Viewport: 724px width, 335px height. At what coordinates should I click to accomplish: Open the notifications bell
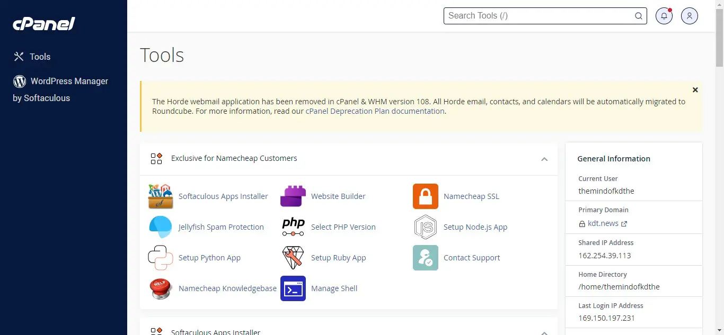[664, 16]
